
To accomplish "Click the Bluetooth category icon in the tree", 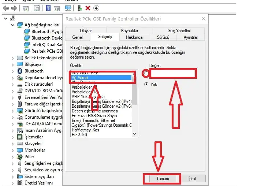I will point(20,71).
